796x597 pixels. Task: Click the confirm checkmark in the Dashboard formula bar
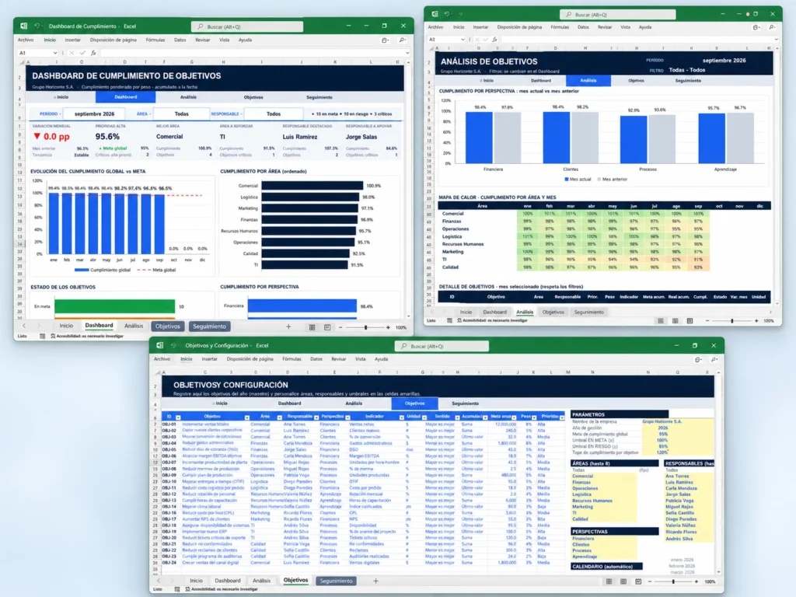pos(82,53)
